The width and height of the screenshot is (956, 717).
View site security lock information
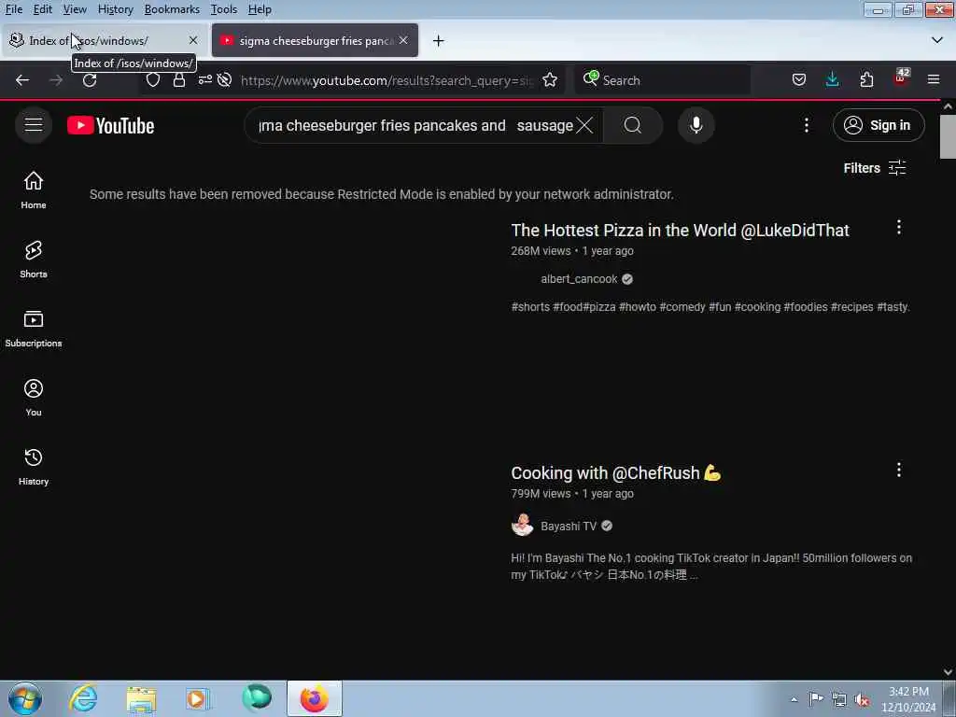[179, 80]
